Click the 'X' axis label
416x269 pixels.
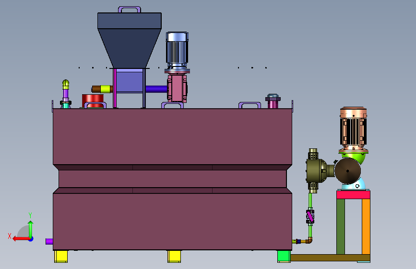tap(10, 236)
